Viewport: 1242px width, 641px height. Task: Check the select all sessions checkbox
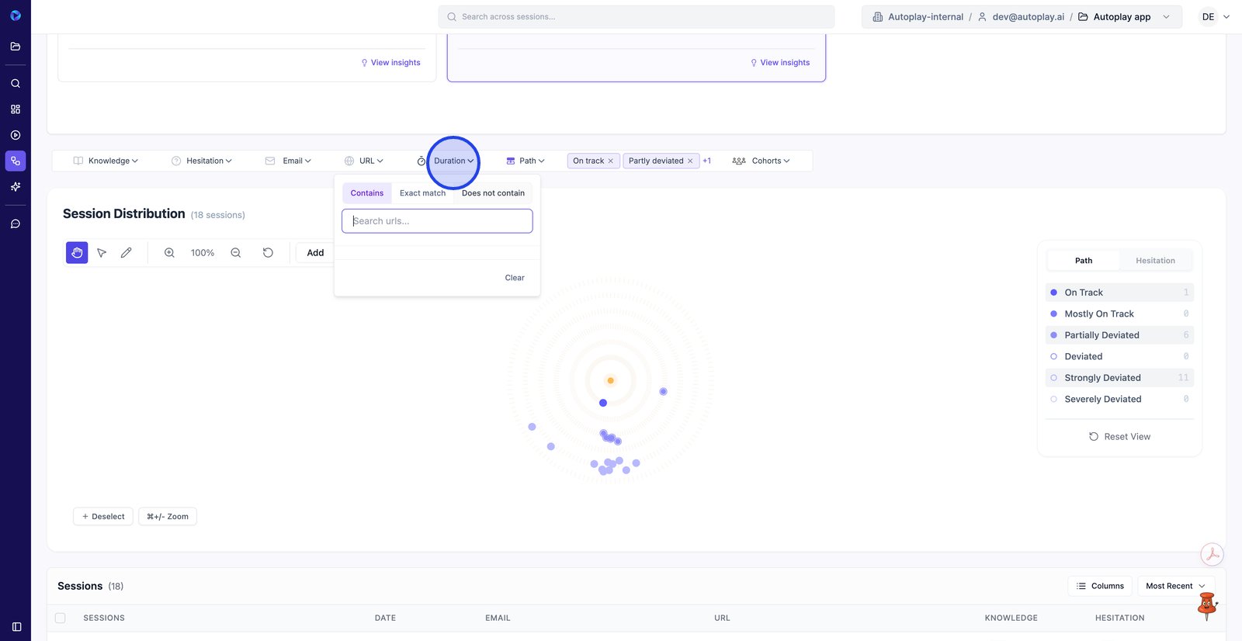coord(61,618)
